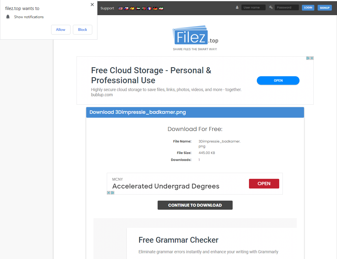
Task: Click the key icon beside Password
Action: click(271, 7)
